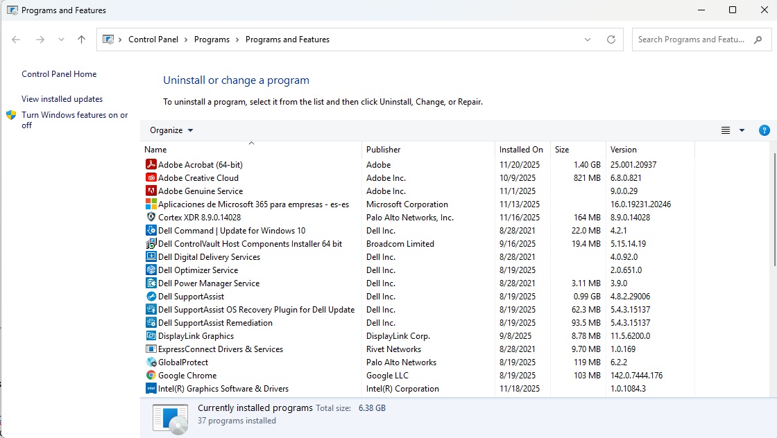Image resolution: width=777 pixels, height=438 pixels.
Task: Click Control Panel Home in the sidebar
Action: 58,73
